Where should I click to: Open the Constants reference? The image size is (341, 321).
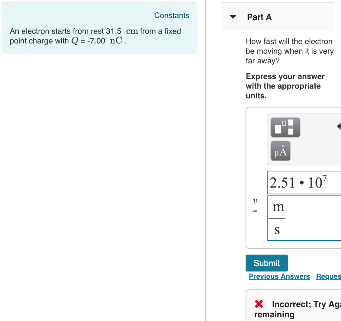(x=172, y=15)
